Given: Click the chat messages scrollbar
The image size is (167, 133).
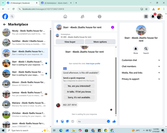Looking at the screenshot, I should point(116,86).
